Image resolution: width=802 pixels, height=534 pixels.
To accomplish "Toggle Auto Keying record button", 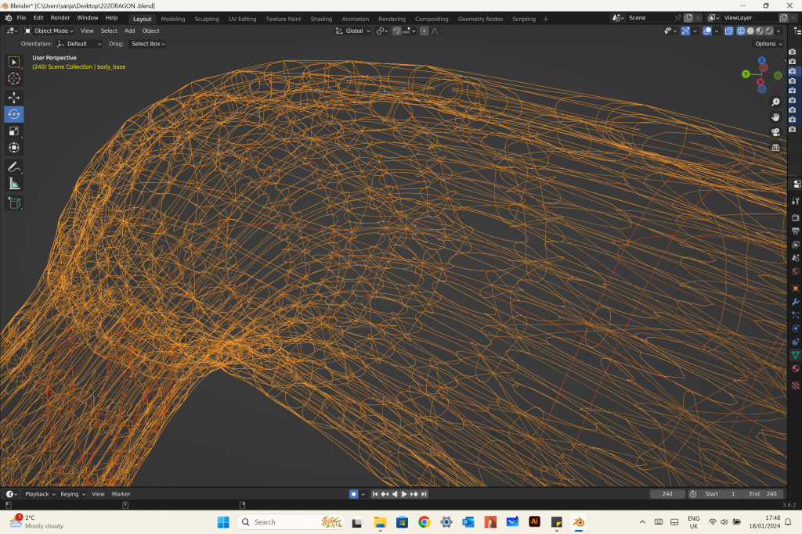I will tap(353, 494).
